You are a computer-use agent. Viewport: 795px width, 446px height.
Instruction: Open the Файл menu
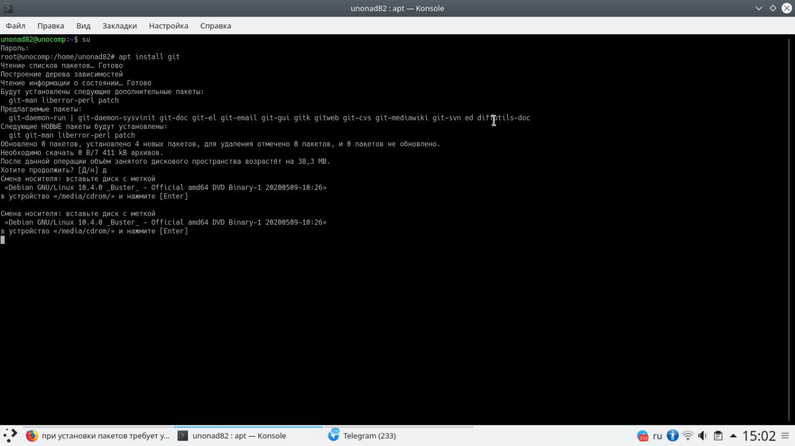coord(16,25)
